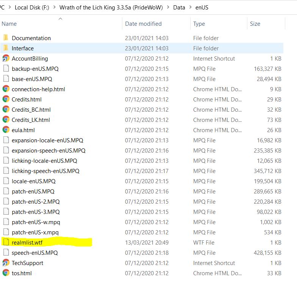Image resolution: width=297 pixels, height=290 pixels.
Task: Click the realmlist.wtf file icon
Action: (x=6, y=242)
